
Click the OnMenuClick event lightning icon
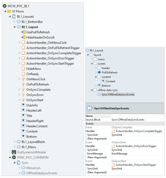tap(23, 79)
